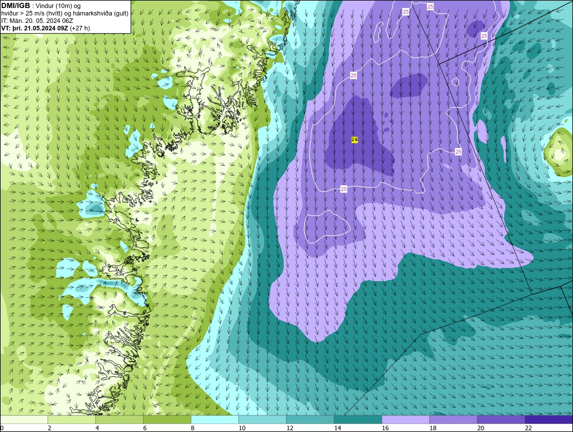573x432 pixels.
Task: Pick the pale cream 0–2 m/s scale swatch
Action: click(x=23, y=419)
